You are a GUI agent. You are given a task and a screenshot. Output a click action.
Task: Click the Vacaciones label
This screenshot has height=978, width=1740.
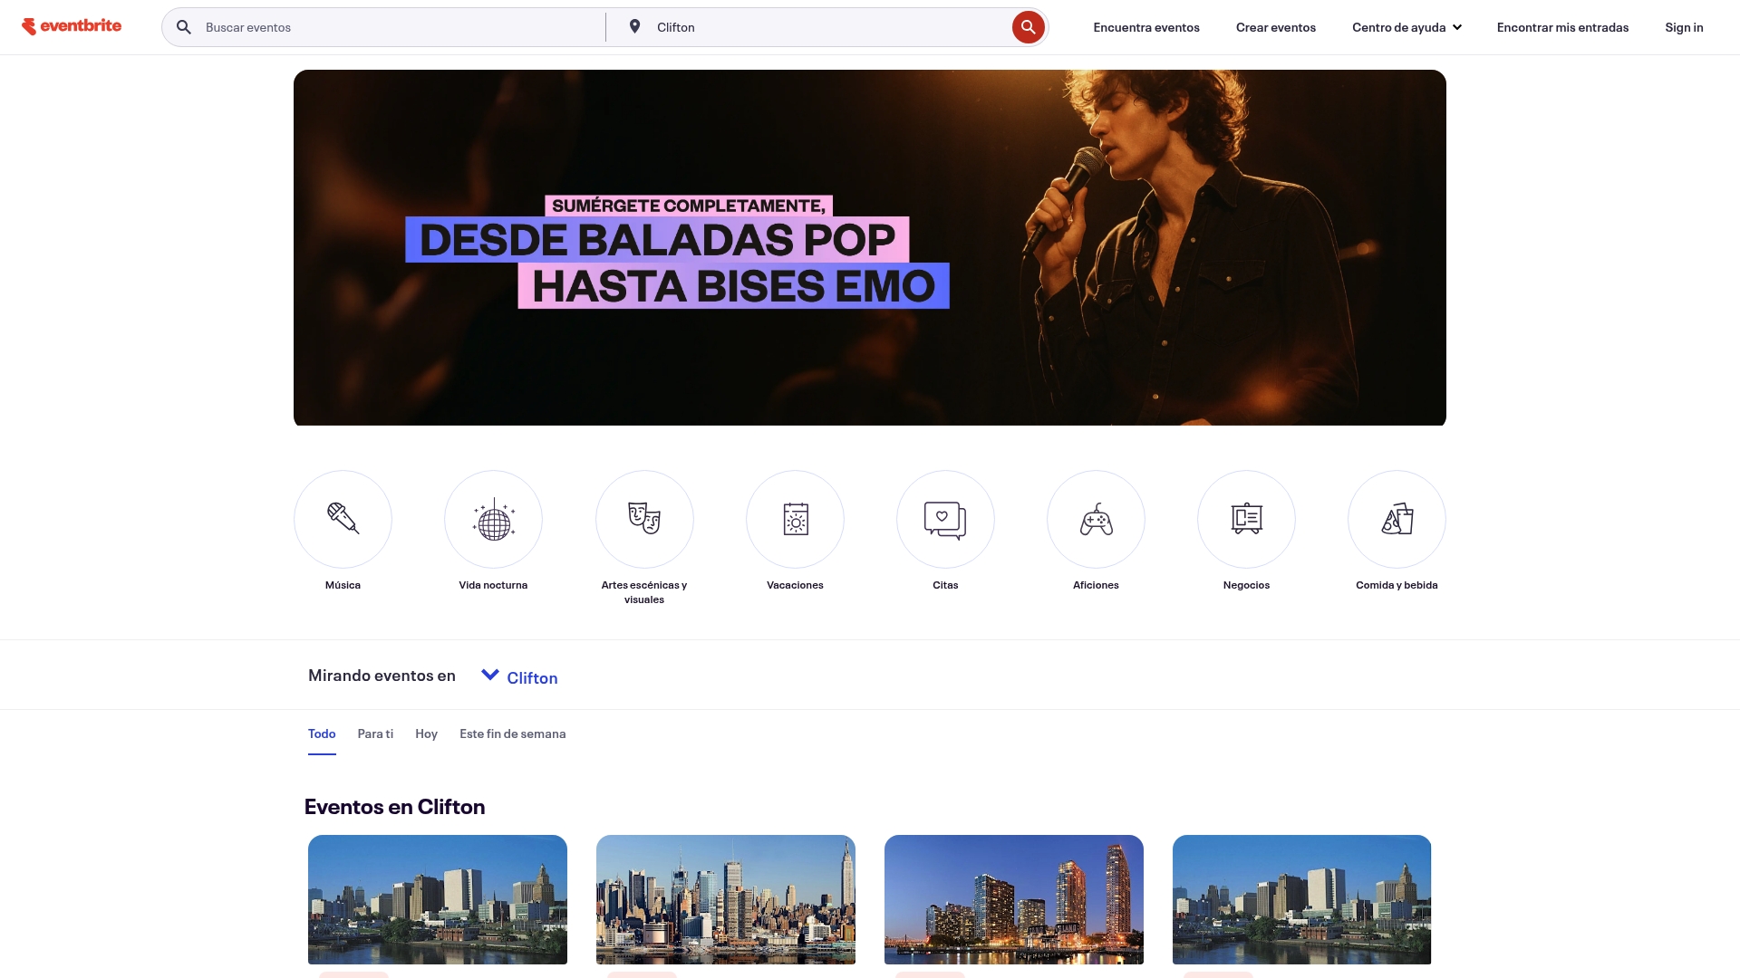795,585
